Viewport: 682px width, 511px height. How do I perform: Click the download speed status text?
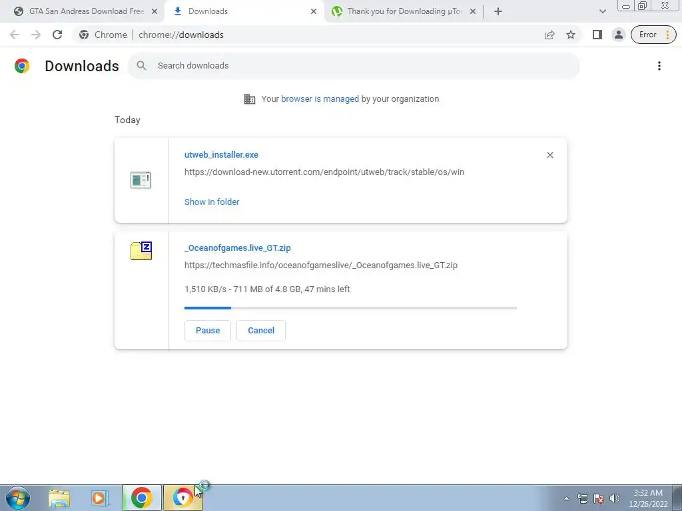(x=267, y=289)
